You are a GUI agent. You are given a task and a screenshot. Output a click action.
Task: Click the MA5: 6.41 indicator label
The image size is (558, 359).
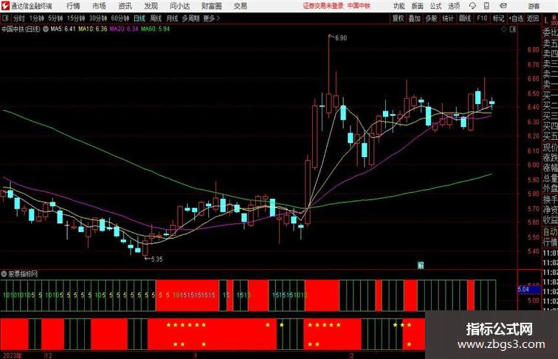(x=63, y=29)
